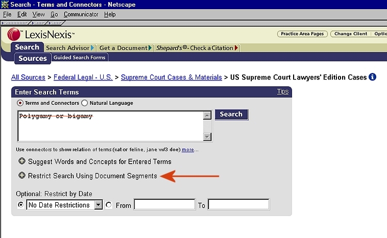This screenshot has height=238, width=387.
Task: Open the Go menu
Action: (x=54, y=14)
